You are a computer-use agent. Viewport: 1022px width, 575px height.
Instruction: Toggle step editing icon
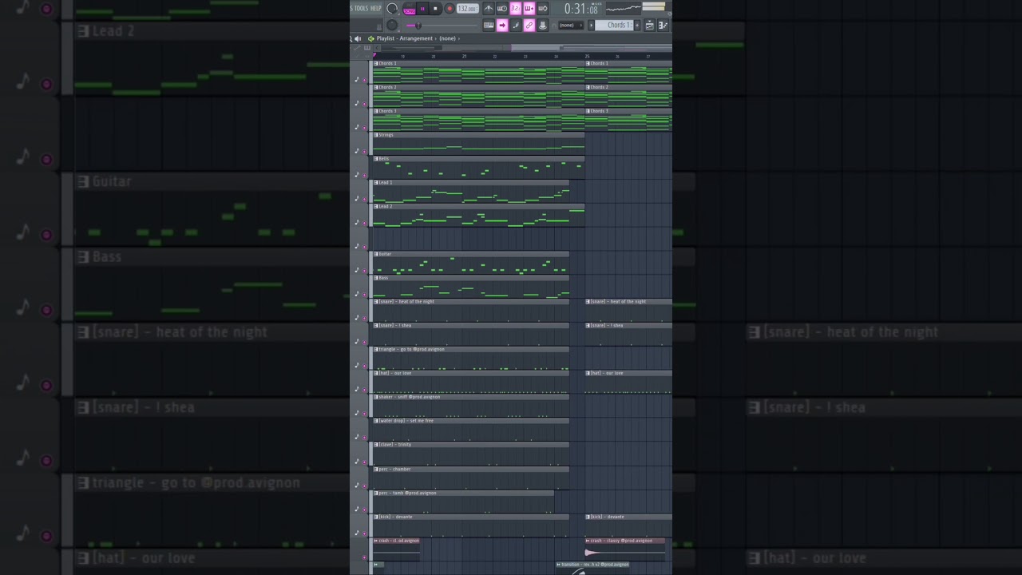click(516, 26)
